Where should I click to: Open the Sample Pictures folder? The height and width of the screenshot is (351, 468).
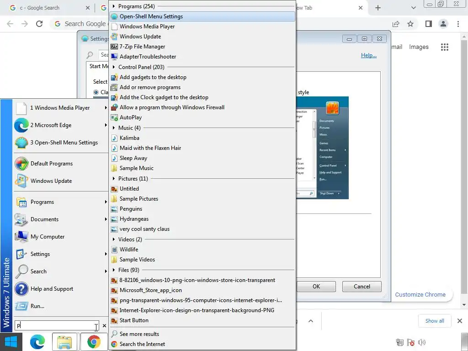pyautogui.click(x=202, y=199)
